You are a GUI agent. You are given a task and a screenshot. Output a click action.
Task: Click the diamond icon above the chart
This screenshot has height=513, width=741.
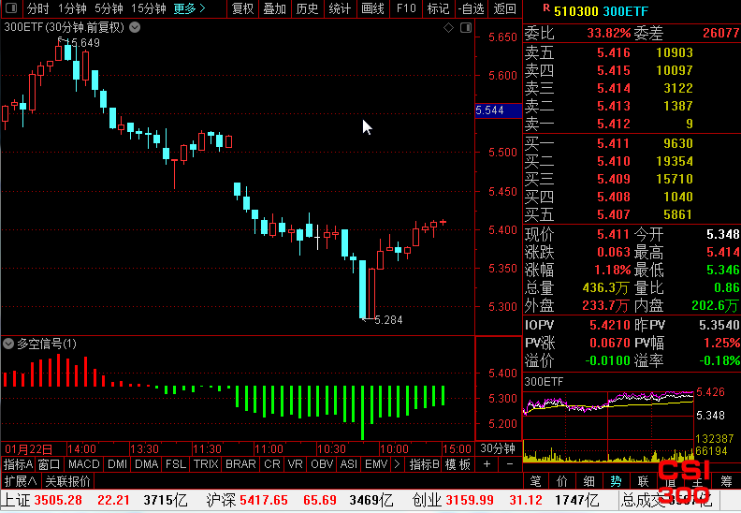pyautogui.click(x=448, y=28)
